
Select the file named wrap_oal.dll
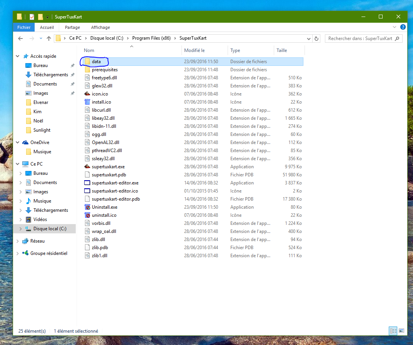[x=104, y=231]
